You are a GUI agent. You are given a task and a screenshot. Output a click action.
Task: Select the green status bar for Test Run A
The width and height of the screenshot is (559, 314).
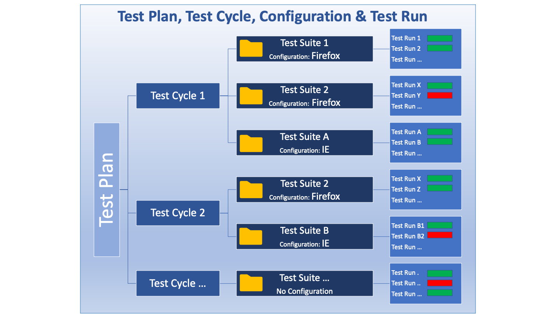pos(440,132)
